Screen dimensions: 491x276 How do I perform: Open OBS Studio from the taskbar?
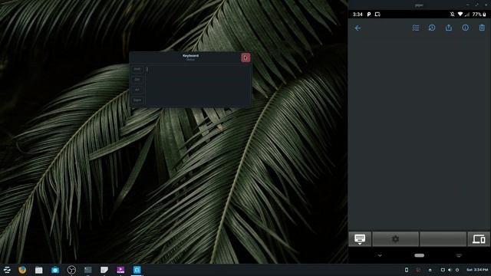click(x=71, y=270)
